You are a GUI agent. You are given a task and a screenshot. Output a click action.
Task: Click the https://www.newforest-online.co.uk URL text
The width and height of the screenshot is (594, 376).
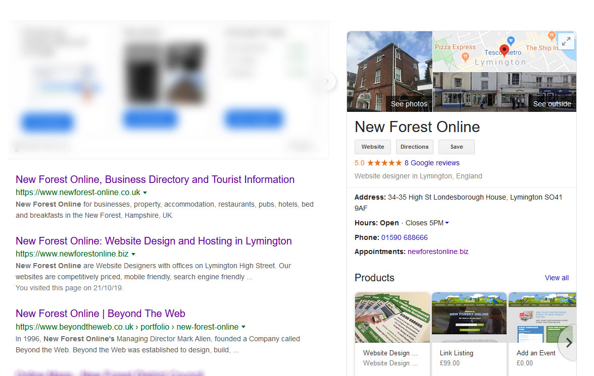click(x=78, y=193)
